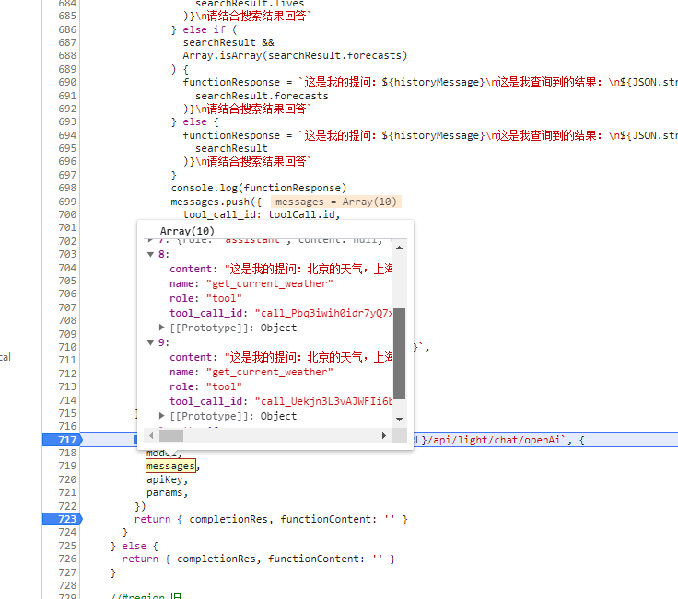678x599 pixels.
Task: Click the else keyword on line 725
Action: tap(134, 546)
